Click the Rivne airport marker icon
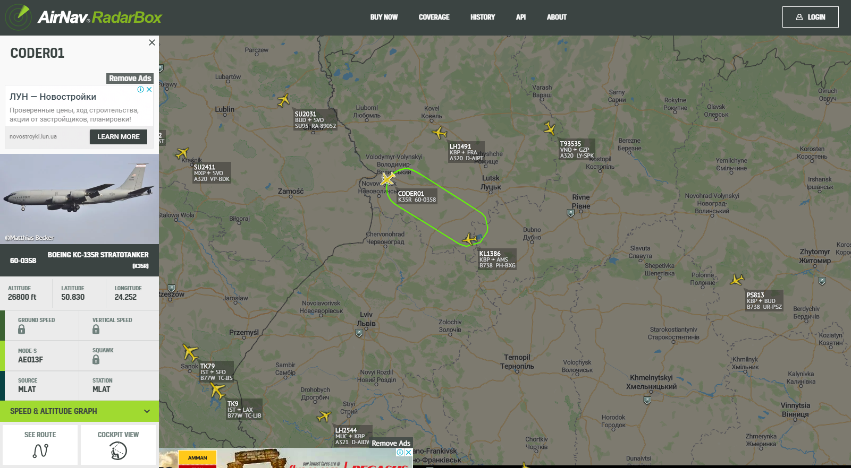The width and height of the screenshot is (851, 468). click(570, 213)
